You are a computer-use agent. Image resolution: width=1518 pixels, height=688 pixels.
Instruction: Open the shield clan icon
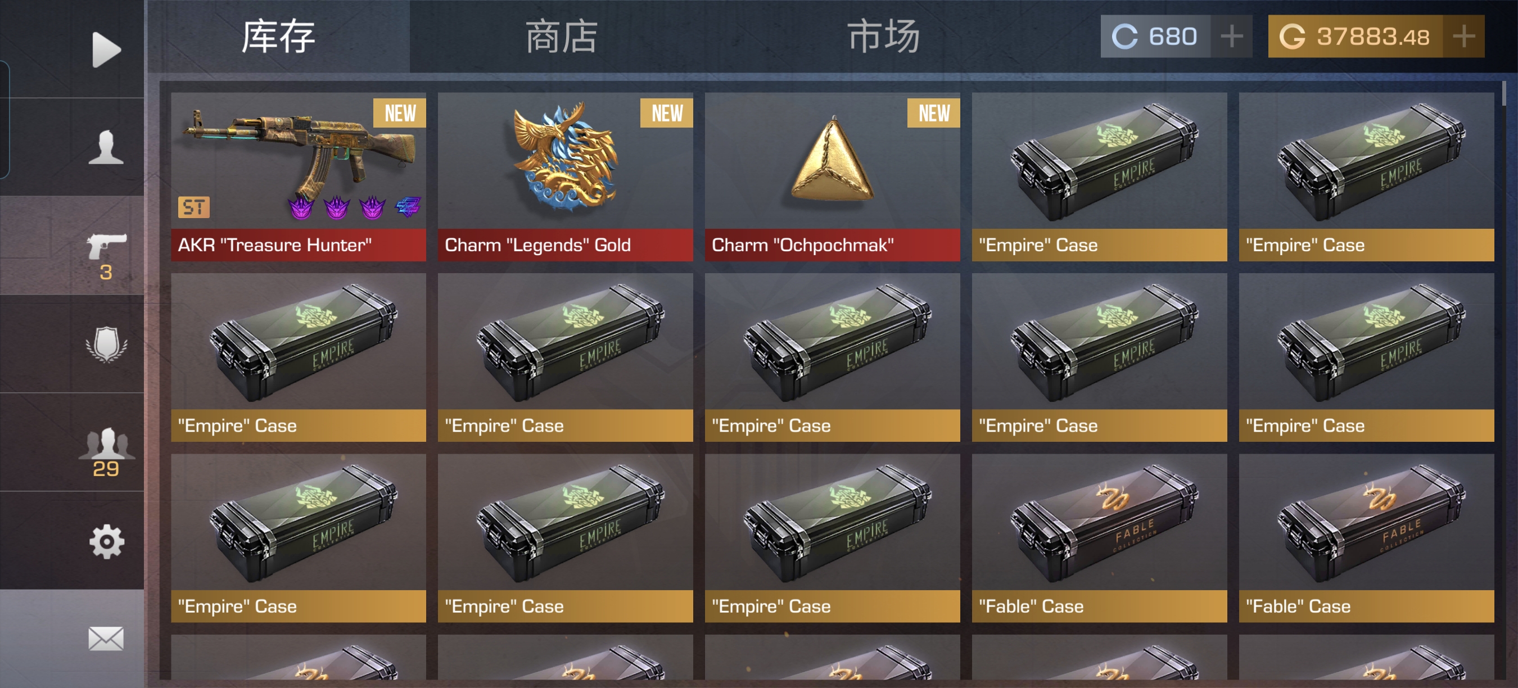(106, 344)
